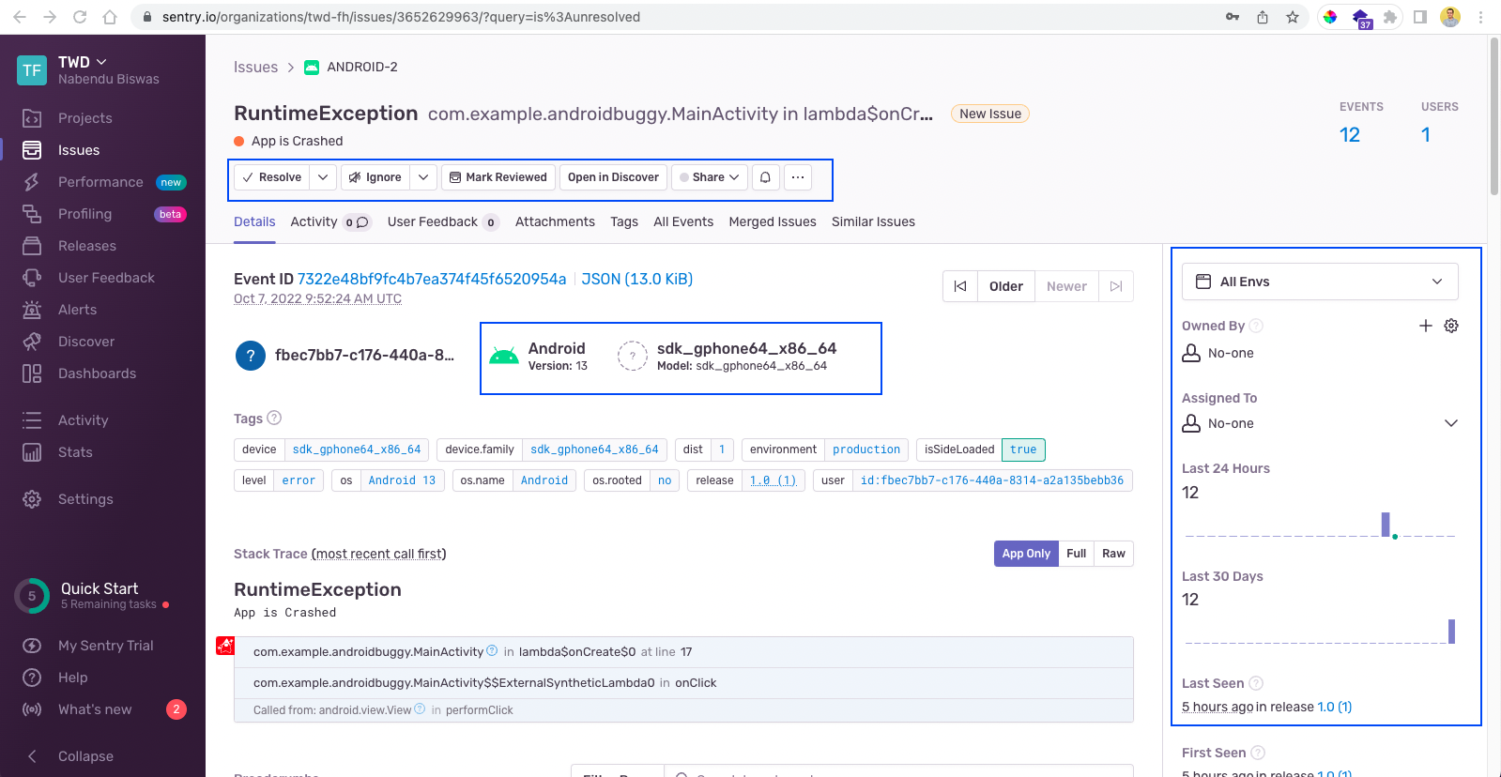
Task: Click the My Sentry Trial icon
Action: click(32, 646)
